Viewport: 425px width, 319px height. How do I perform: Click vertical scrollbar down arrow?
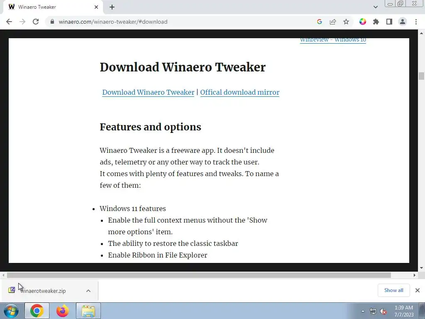click(421, 268)
